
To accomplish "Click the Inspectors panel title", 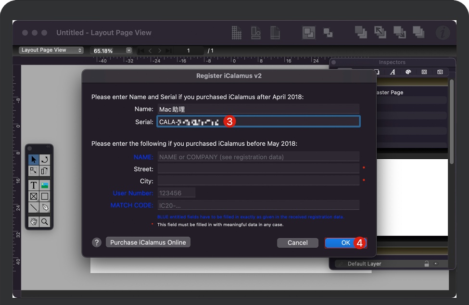I will (392, 62).
